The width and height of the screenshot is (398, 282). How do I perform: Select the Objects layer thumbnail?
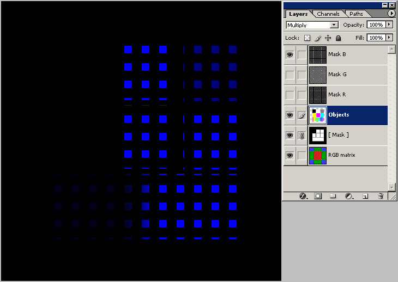[317, 115]
